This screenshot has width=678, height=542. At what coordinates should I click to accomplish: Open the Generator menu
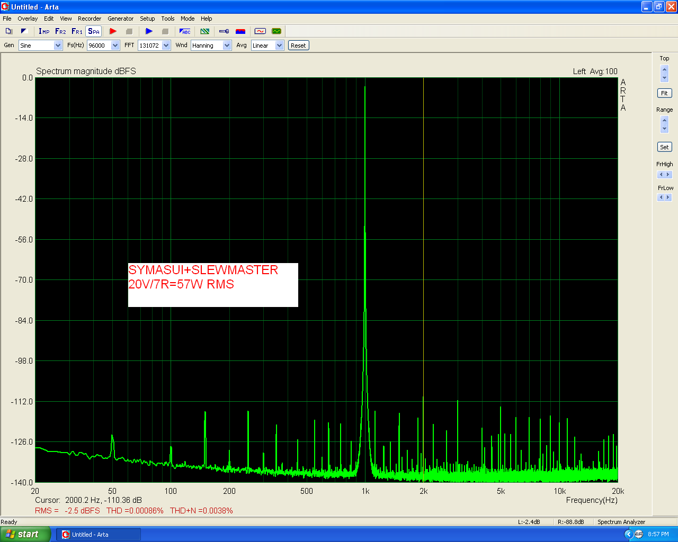(121, 19)
